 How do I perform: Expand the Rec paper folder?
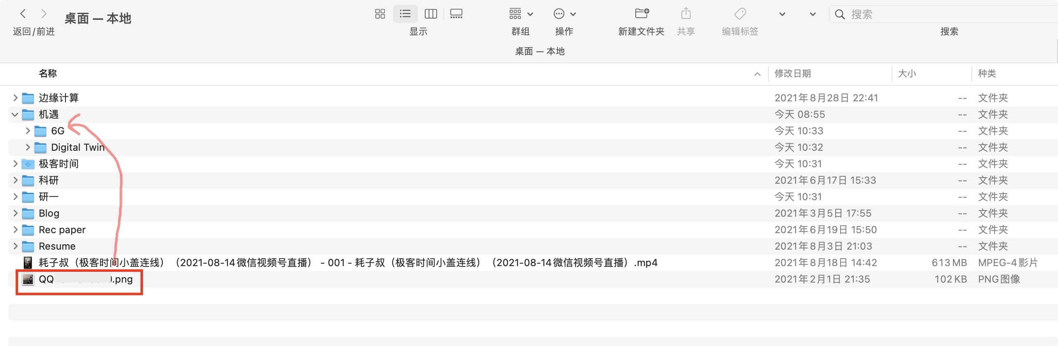point(15,229)
